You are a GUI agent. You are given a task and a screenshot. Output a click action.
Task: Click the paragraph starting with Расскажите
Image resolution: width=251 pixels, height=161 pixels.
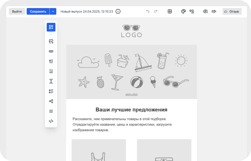point(122,124)
